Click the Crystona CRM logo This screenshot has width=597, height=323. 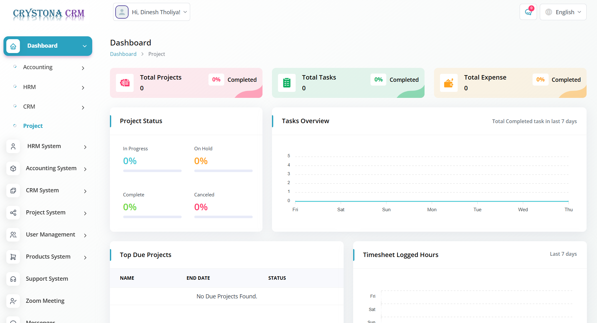(49, 14)
